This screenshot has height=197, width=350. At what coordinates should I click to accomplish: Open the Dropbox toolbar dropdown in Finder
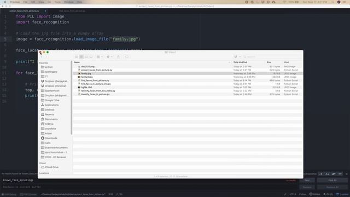coord(237,57)
